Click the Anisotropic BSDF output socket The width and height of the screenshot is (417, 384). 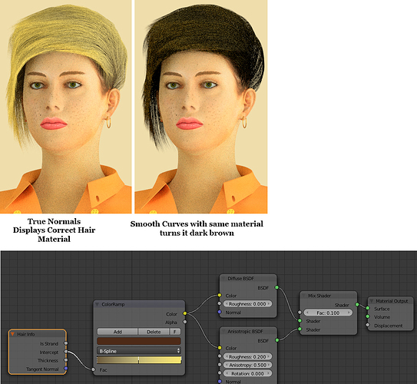click(276, 340)
